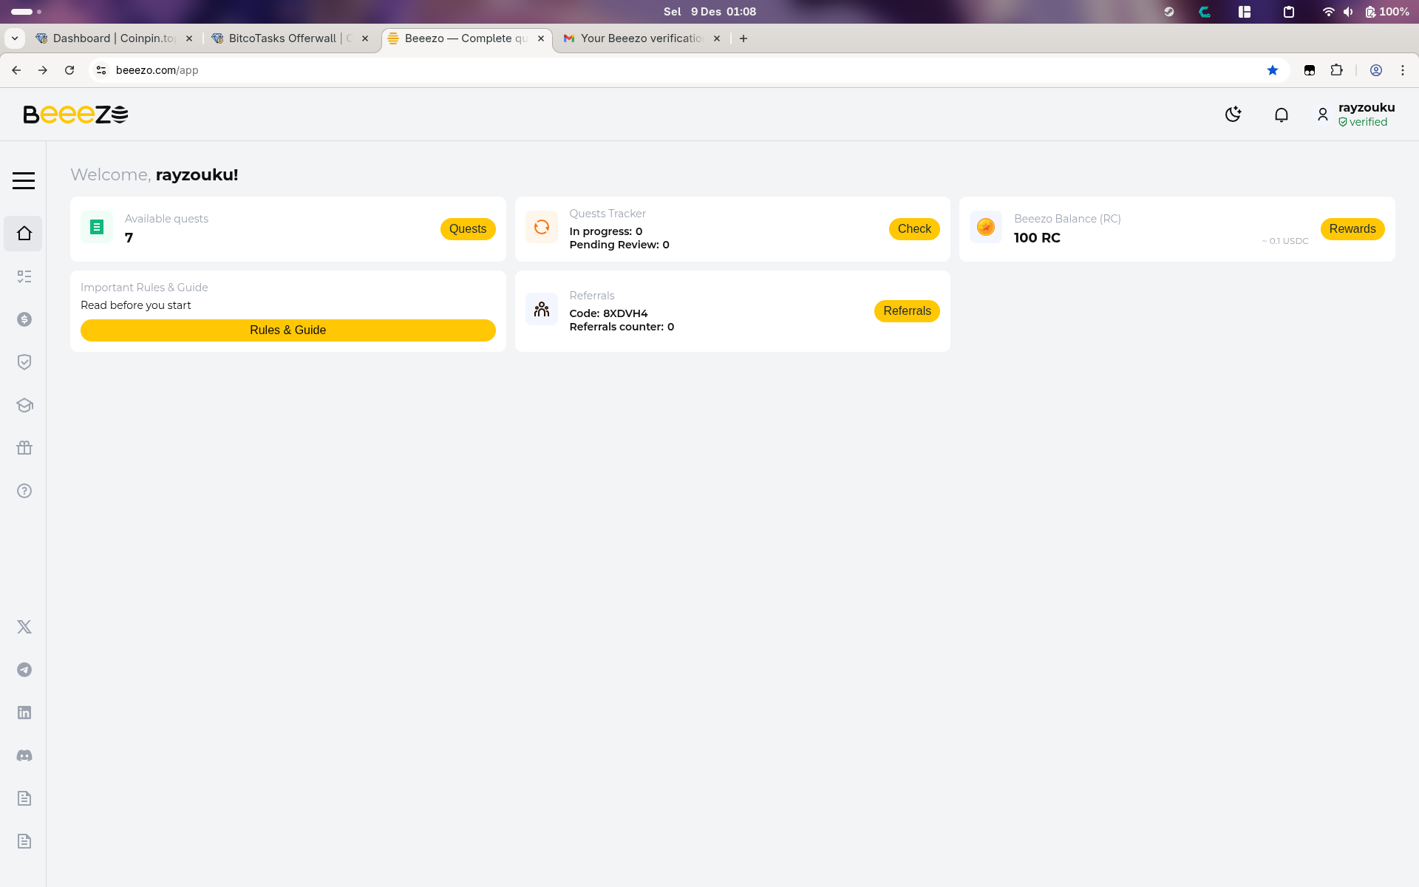This screenshot has height=887, width=1419.
Task: Switch to the BitcoTasks Offerwall tab
Action: click(x=290, y=38)
